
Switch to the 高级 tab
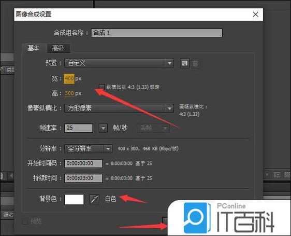(x=58, y=48)
